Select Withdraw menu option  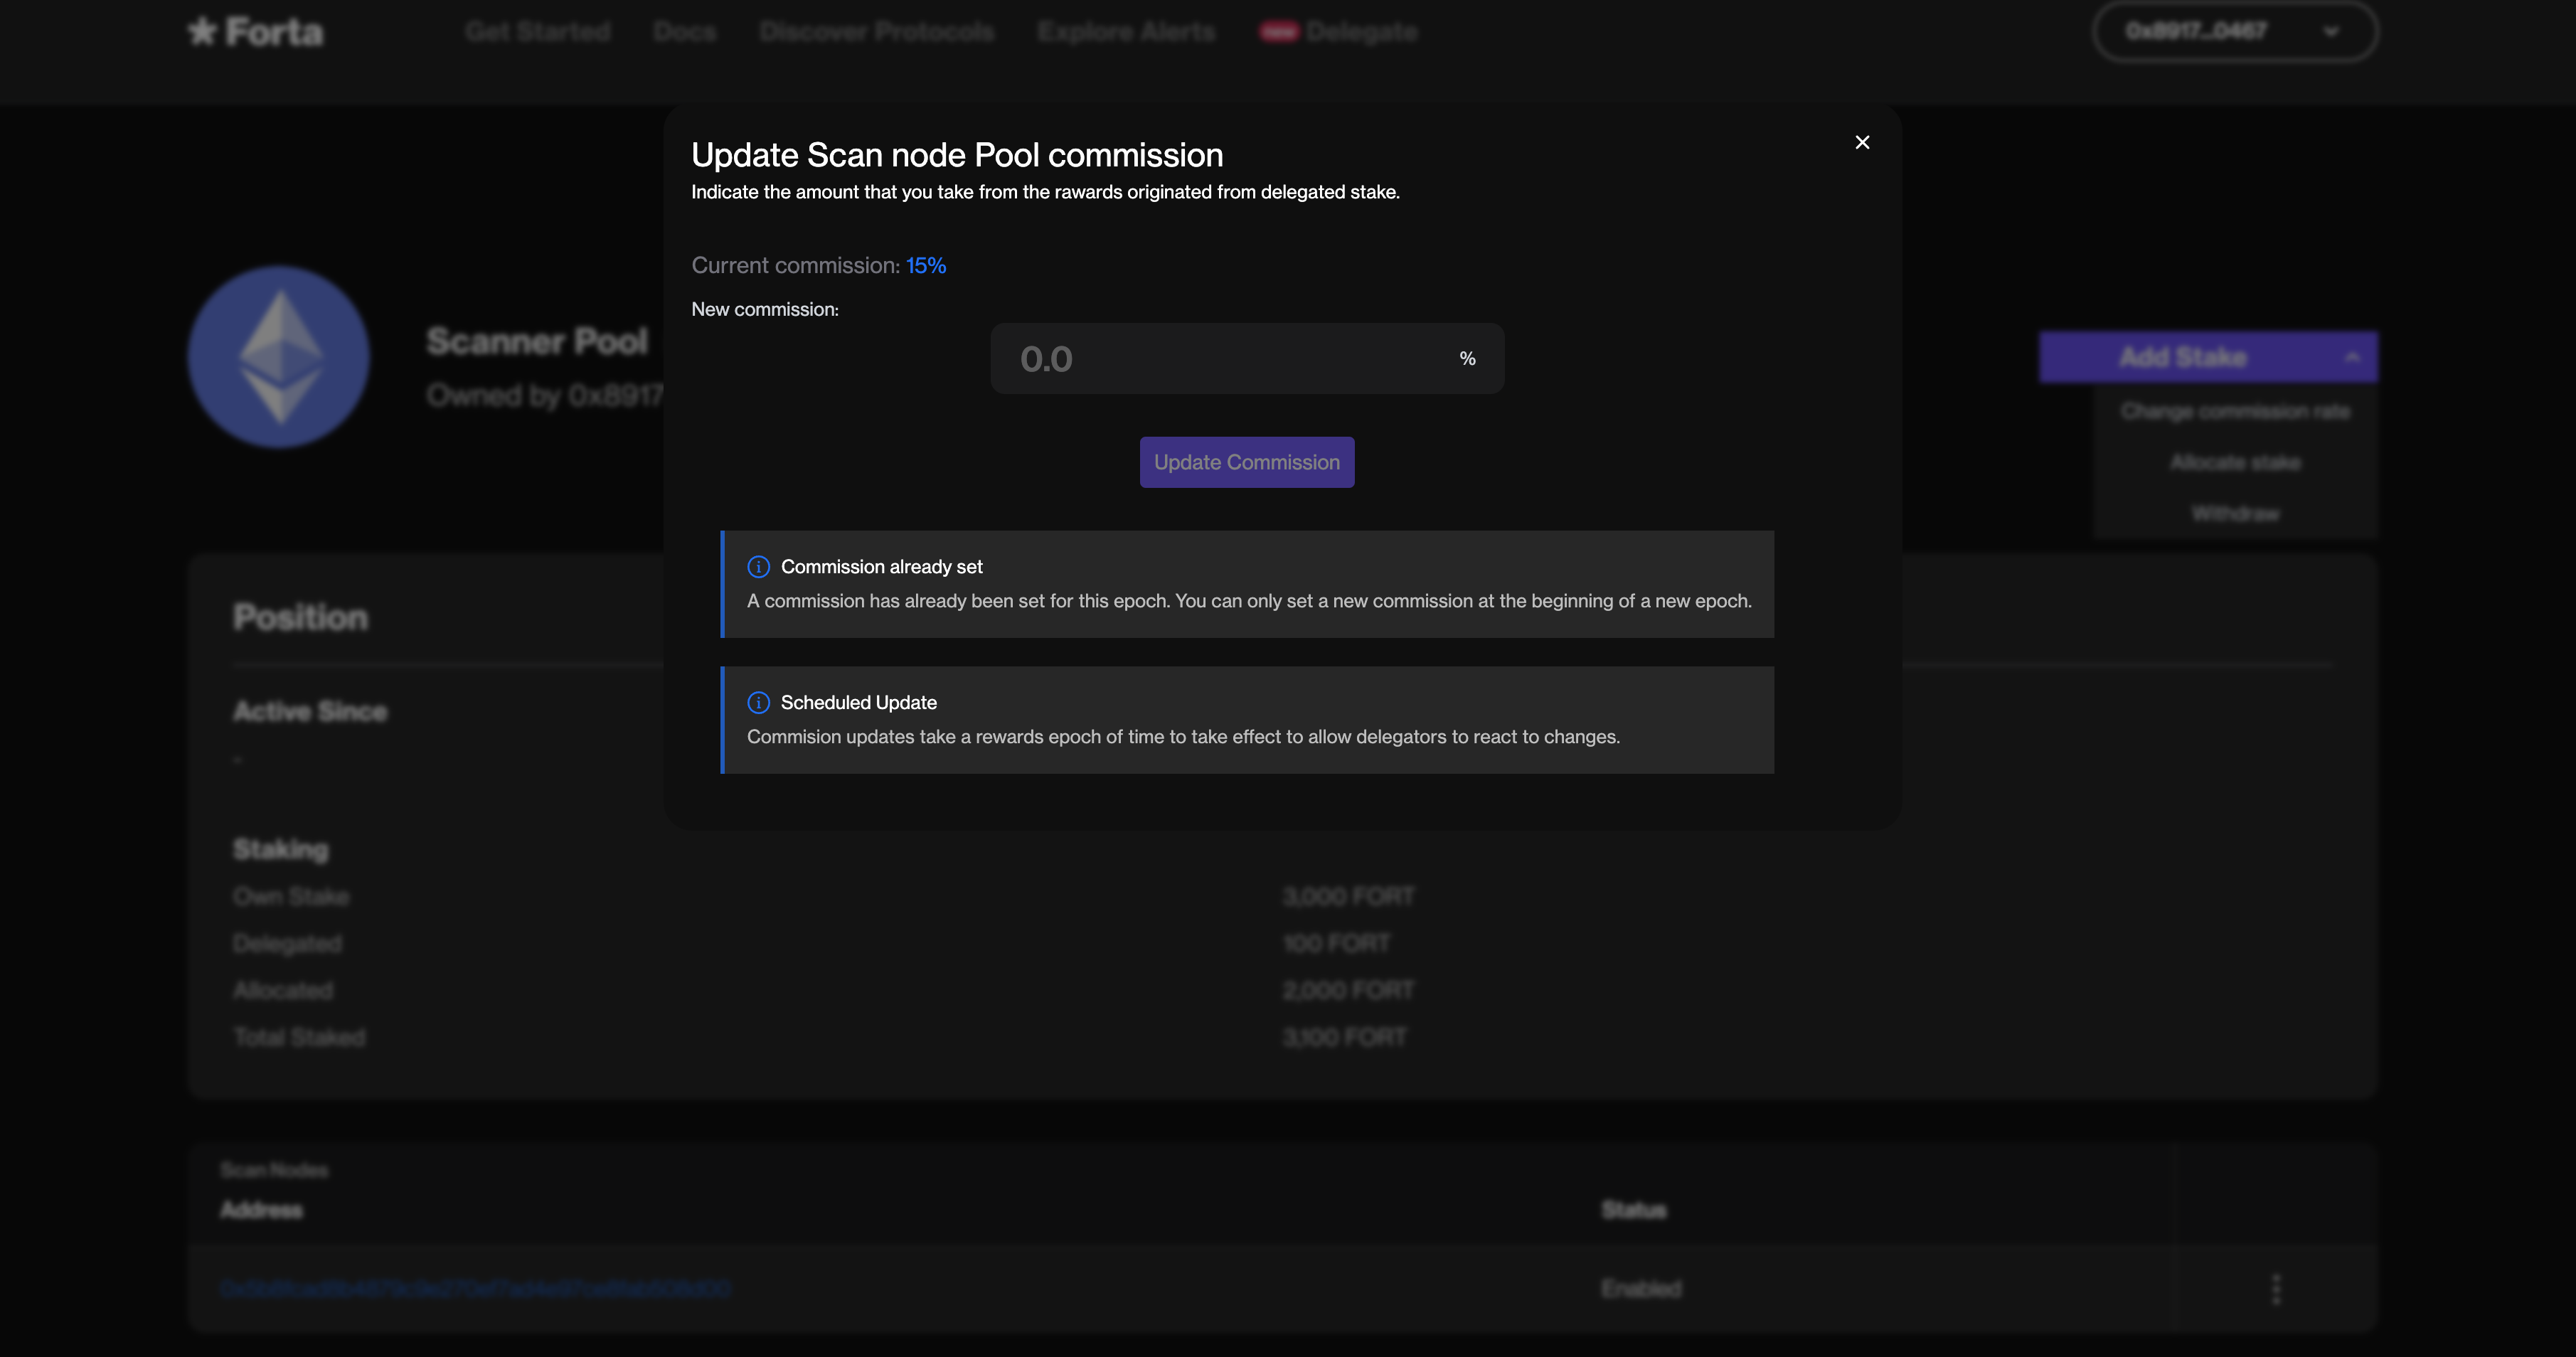tap(2235, 514)
